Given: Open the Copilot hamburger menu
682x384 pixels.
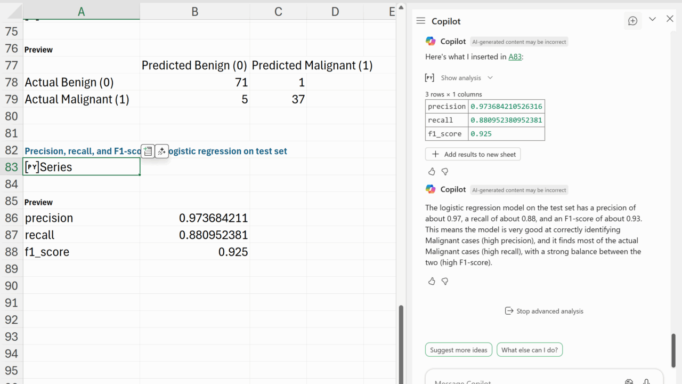Looking at the screenshot, I should 420,21.
